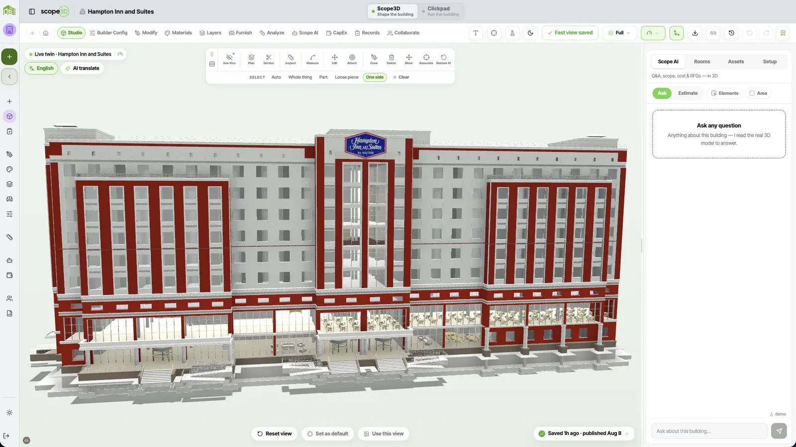The width and height of the screenshot is (796, 447).
Task: Click the stacked-rows panel icon under the toolbar grip
Action: (212, 64)
